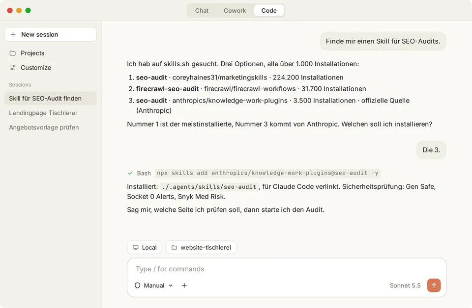Viewport: 472px width, 308px height.
Task: Send message with orange arrow button
Action: coord(434,285)
